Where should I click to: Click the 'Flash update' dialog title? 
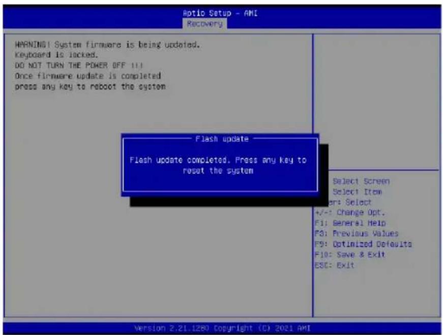(x=222, y=139)
